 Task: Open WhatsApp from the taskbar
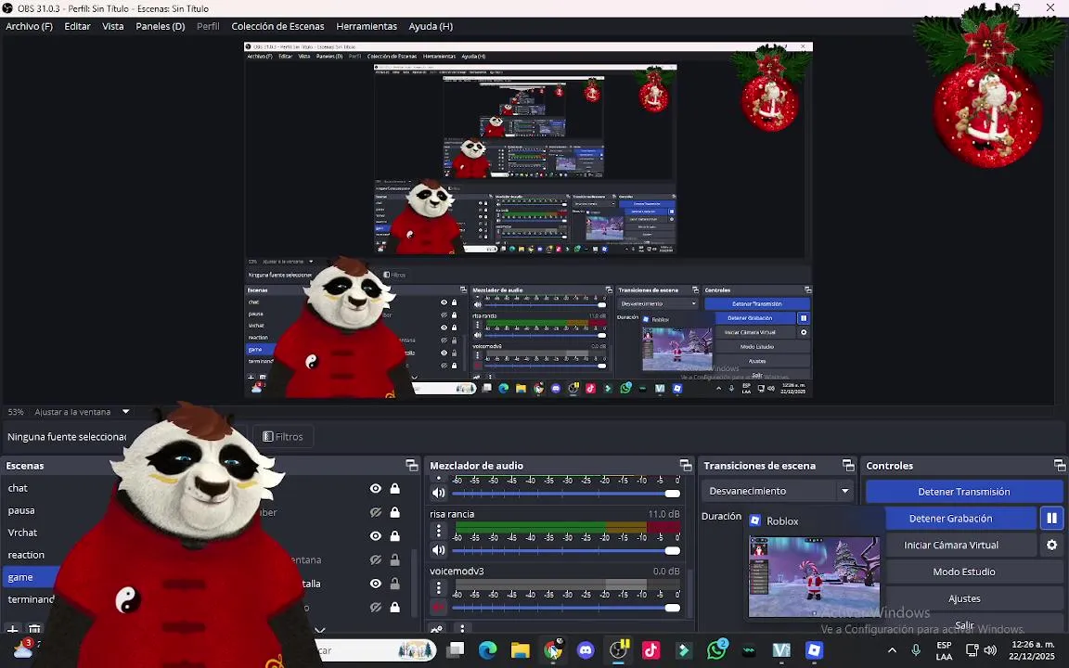[716, 650]
